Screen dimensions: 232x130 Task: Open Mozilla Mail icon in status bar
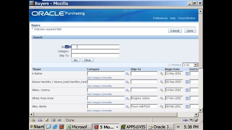40,120
